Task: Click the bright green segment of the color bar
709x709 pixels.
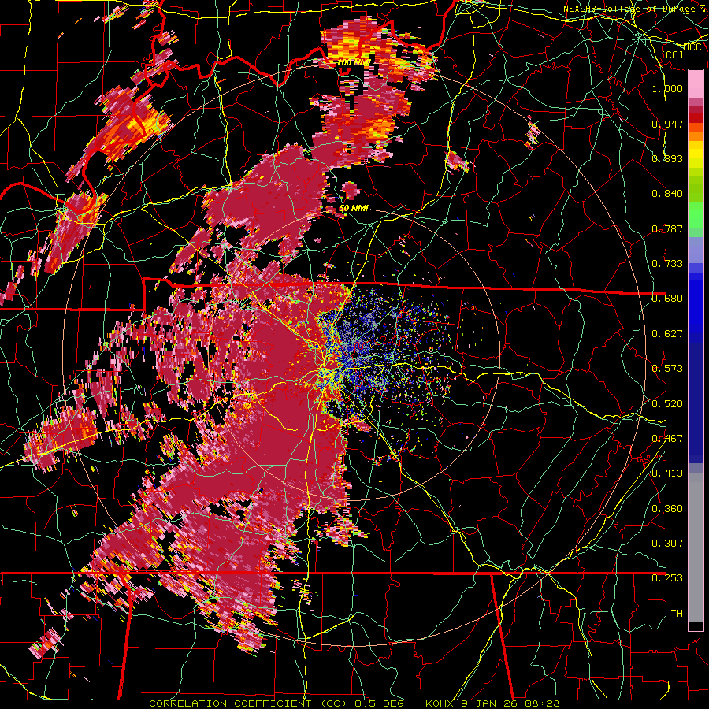Action: 696,215
